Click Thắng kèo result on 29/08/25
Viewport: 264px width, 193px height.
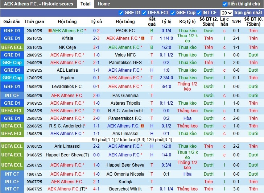(x=187, y=111)
